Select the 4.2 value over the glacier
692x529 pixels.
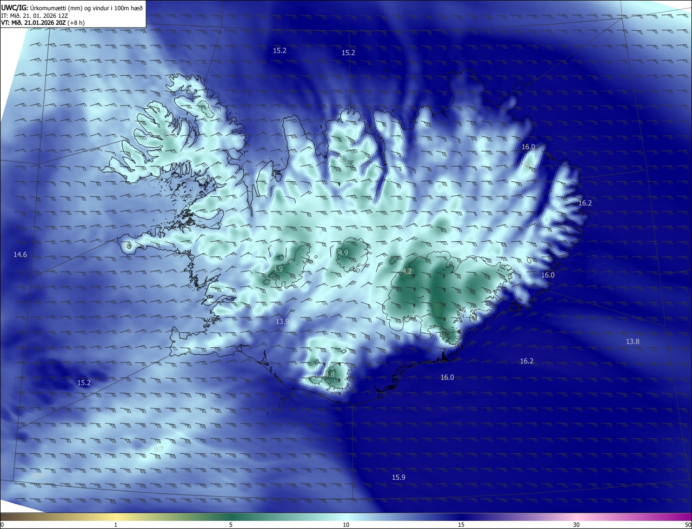(x=407, y=271)
